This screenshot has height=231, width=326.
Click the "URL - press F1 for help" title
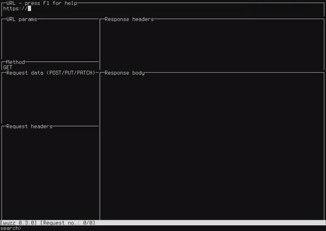42,3
